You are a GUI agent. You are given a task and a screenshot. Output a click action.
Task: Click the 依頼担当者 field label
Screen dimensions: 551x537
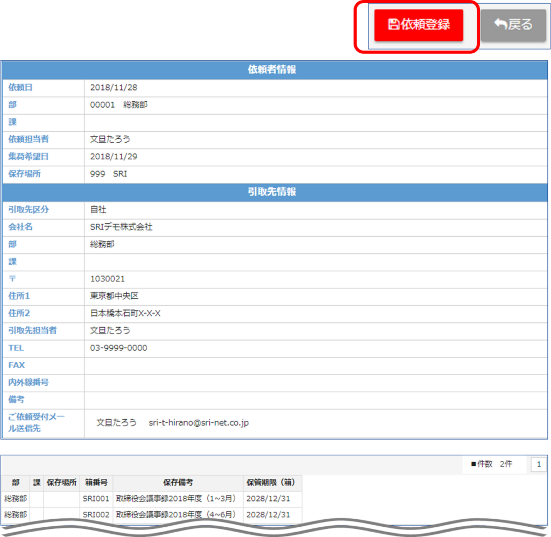click(29, 139)
